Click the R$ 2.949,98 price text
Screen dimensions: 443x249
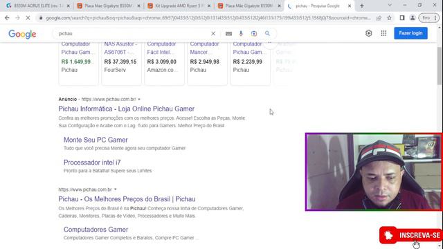tap(205, 62)
